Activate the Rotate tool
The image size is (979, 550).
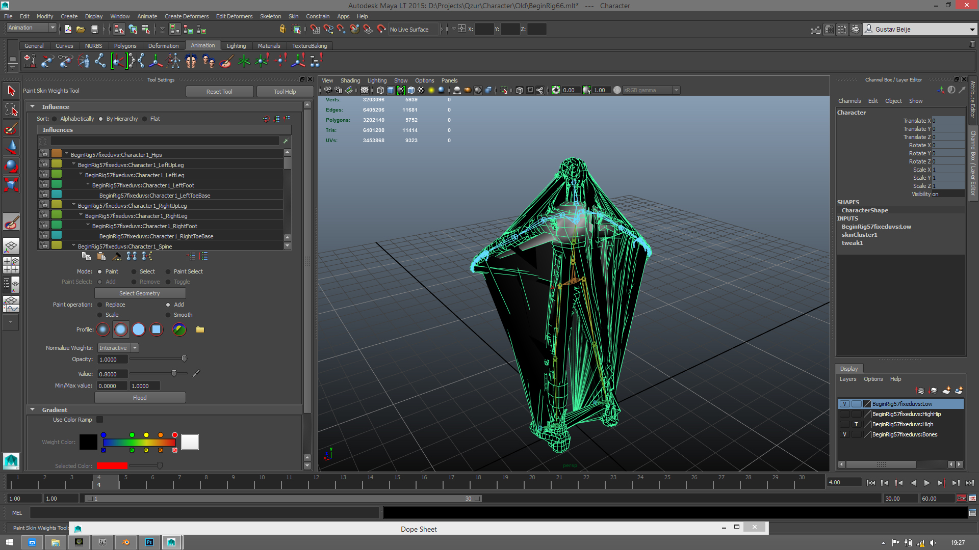point(11,166)
